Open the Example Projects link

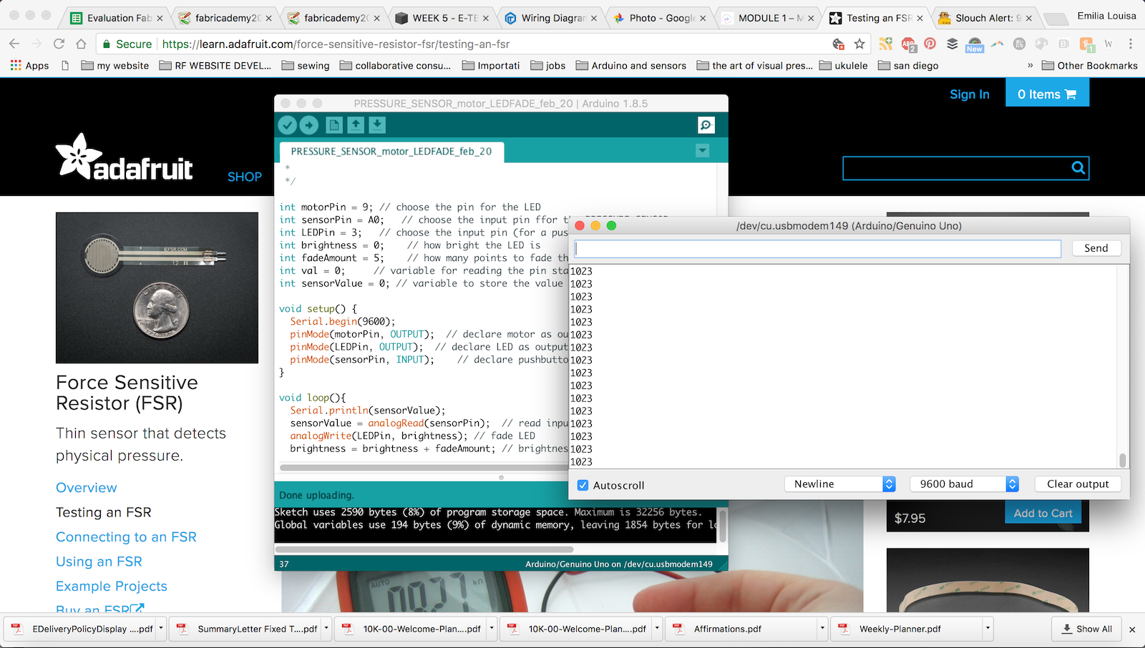point(112,586)
